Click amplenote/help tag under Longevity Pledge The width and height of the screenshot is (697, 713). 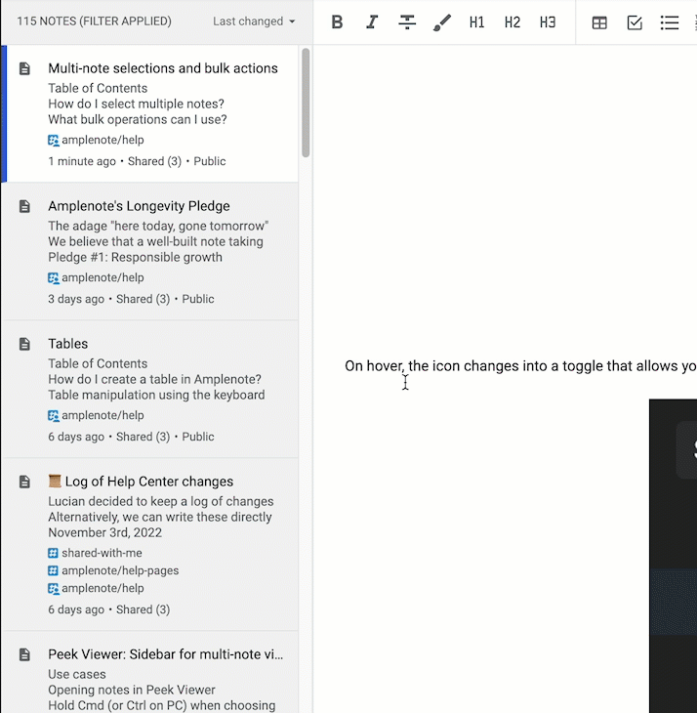pos(96,277)
